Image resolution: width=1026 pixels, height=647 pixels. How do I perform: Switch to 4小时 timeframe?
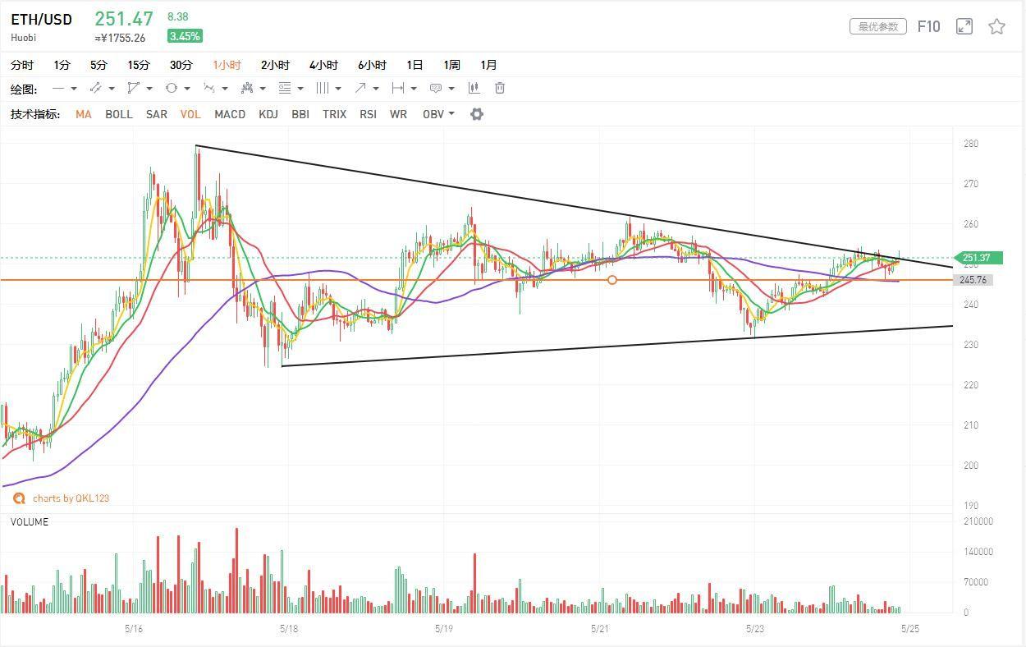tap(324, 65)
